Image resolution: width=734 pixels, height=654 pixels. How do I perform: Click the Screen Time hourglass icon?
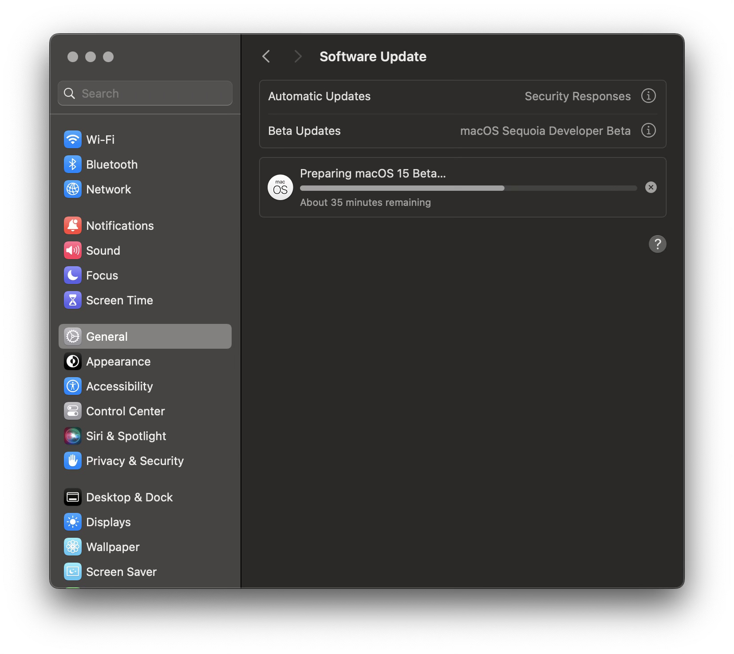[x=73, y=300]
